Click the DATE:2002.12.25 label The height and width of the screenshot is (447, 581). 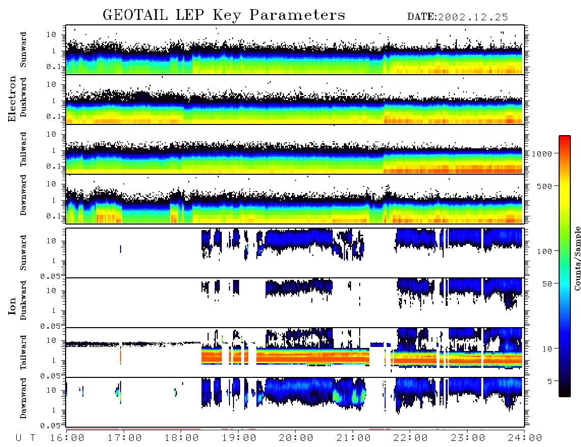[457, 17]
